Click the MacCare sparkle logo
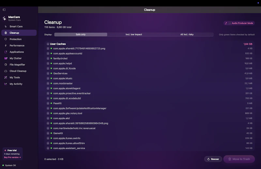The height and width of the screenshot is (169, 261). 5,18
